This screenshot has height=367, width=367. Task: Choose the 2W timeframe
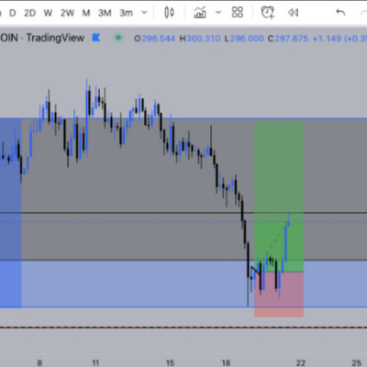pos(67,13)
